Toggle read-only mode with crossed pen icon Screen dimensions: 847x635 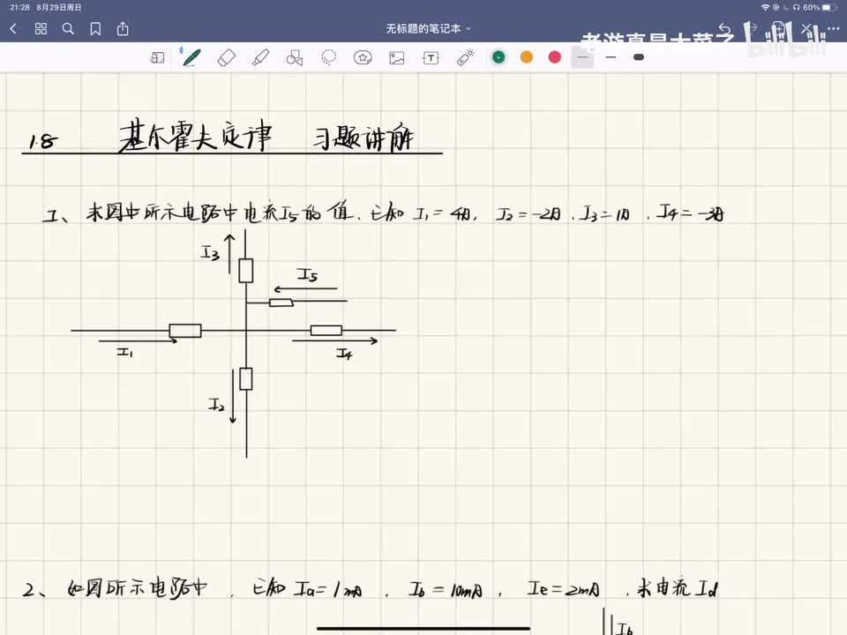point(806,29)
